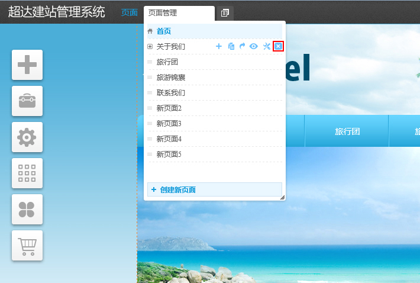The height and width of the screenshot is (283, 420).
Task: Open tools settings icon on 关于我们 row
Action: pos(267,46)
